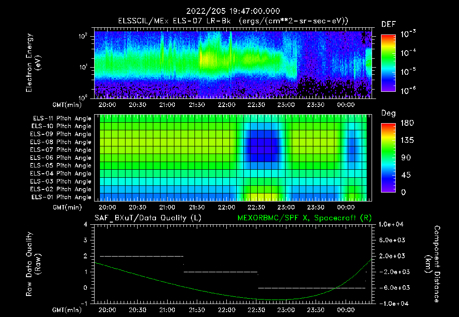Click the green MEXORBMC/SPF X, Spacecraft (R) title
The height and width of the screenshot is (317, 459).
pyautogui.click(x=304, y=218)
